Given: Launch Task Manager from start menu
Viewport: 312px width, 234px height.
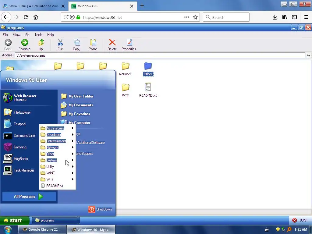Looking at the screenshot, I should tap(19, 170).
